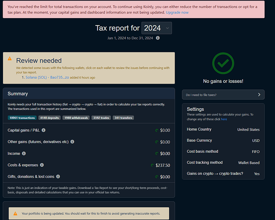Click info icon next to Income

(x=24, y=154)
